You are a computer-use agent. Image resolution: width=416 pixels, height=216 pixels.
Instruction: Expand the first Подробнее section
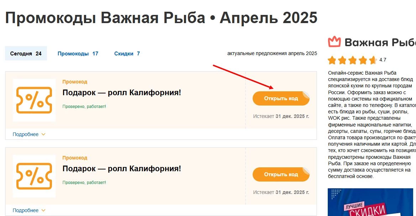[26, 134]
